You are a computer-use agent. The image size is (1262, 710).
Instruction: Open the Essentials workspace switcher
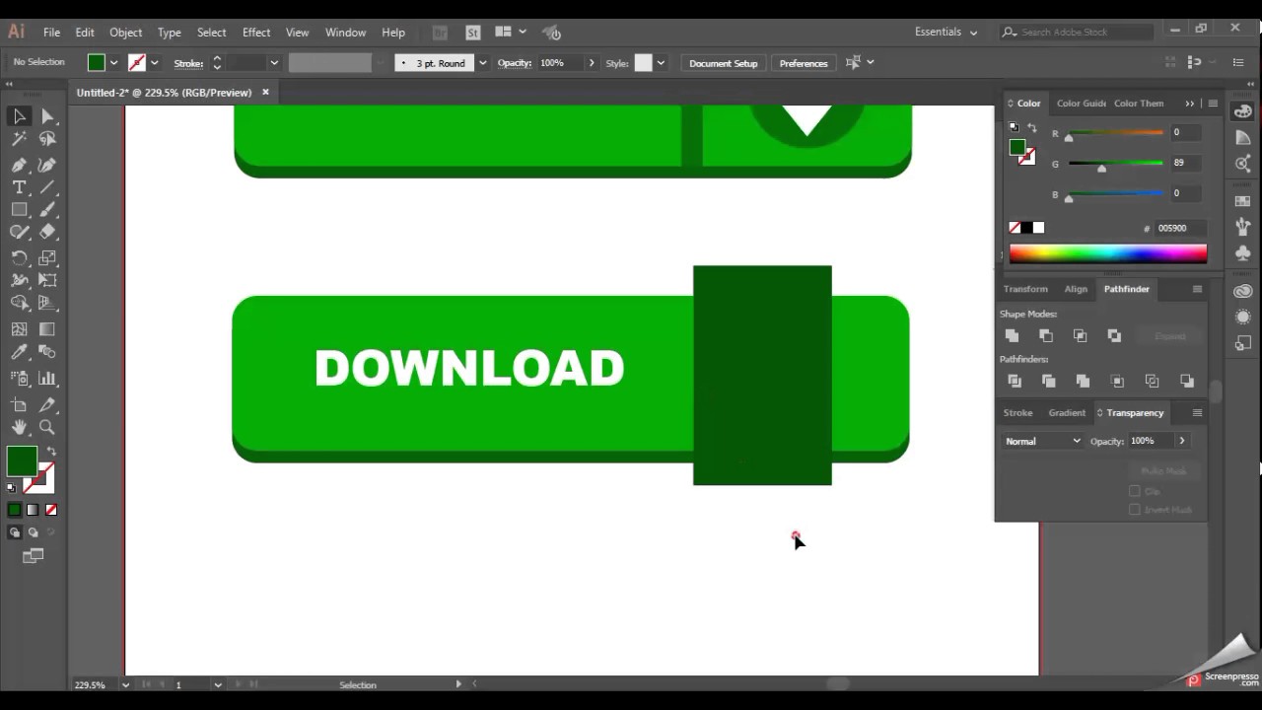point(946,32)
